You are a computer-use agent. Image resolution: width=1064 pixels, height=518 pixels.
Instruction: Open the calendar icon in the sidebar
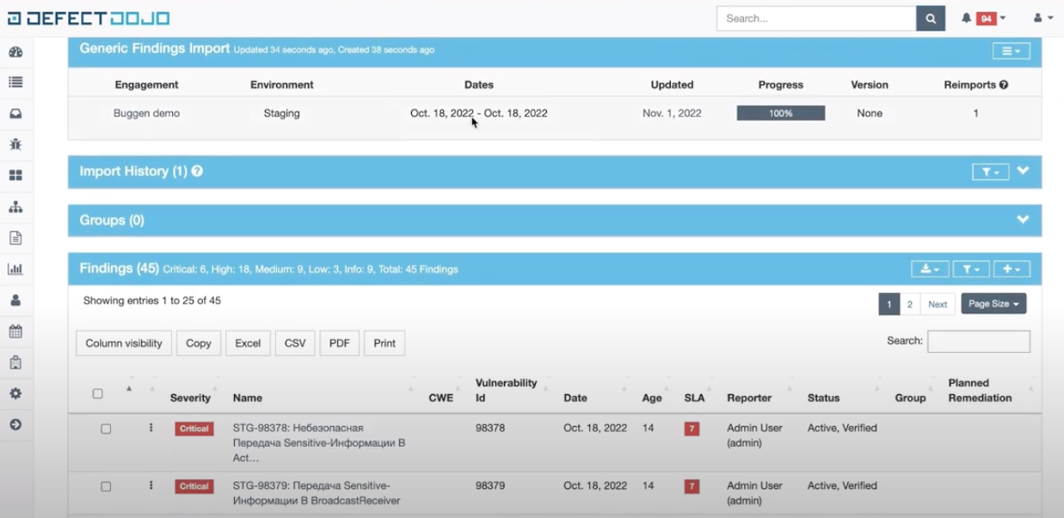[x=15, y=332]
